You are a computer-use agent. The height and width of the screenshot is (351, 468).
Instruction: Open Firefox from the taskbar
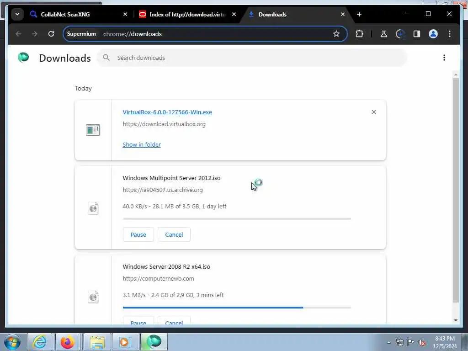tap(68, 342)
